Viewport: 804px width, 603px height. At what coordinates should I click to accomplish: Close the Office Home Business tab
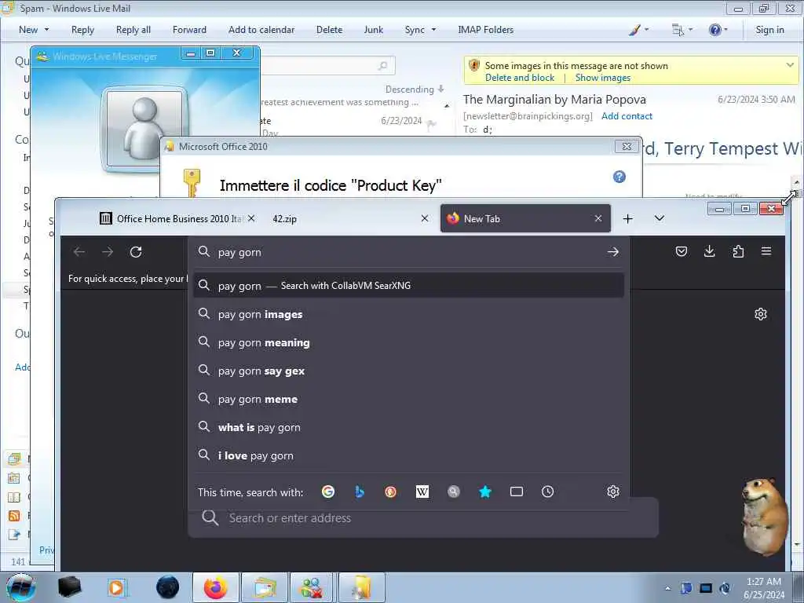pos(251,218)
